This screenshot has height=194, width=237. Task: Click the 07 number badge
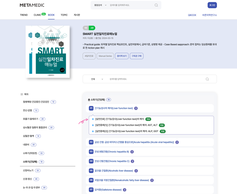coord(91,190)
